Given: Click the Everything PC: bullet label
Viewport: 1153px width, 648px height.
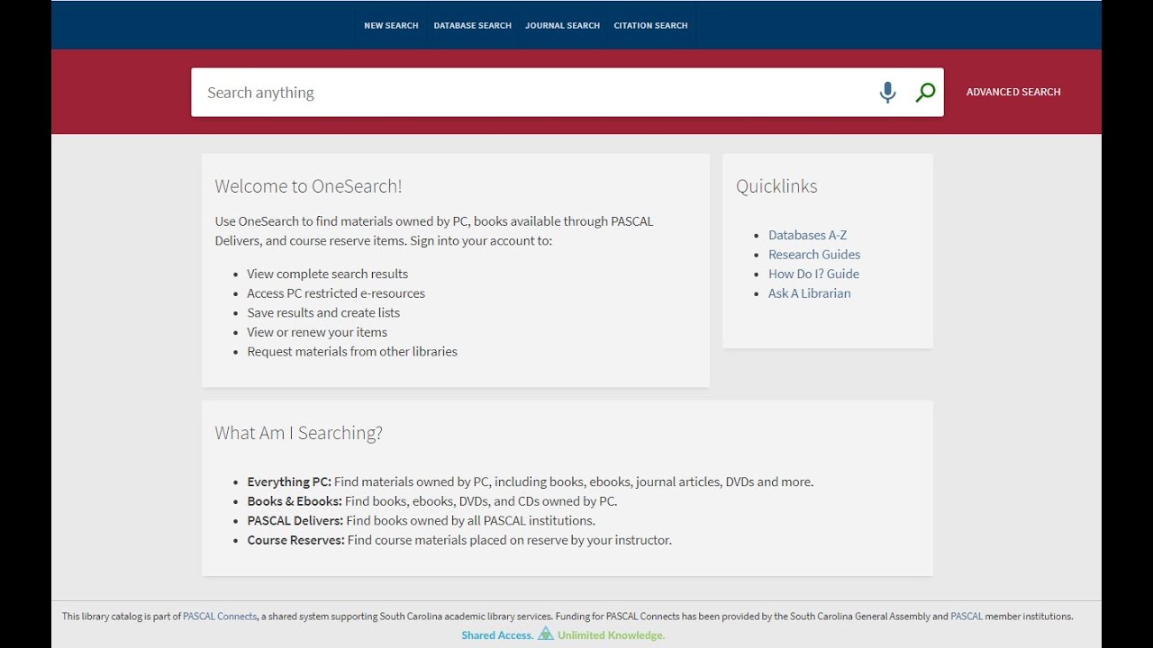Looking at the screenshot, I should click(x=289, y=481).
